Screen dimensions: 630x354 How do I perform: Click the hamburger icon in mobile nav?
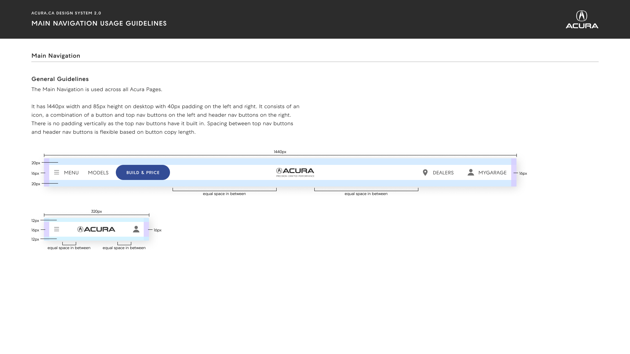pos(56,229)
